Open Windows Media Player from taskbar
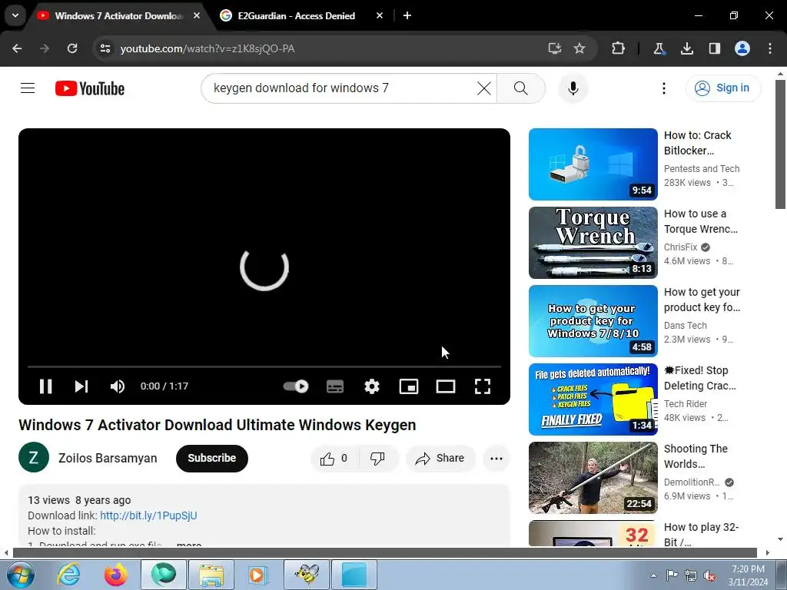This screenshot has width=787, height=590. pyautogui.click(x=258, y=575)
